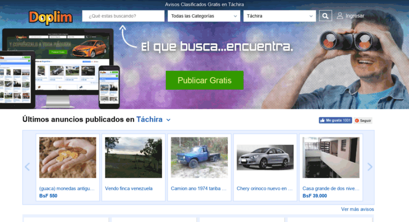409x222 pixels.
Task: Open the '(guaca) monedas antigu…' listing title
Action: point(67,188)
